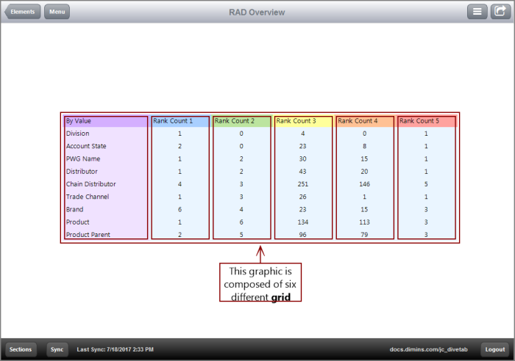The height and width of the screenshot is (361, 515).
Task: Open the Menu button
Action: 57,12
